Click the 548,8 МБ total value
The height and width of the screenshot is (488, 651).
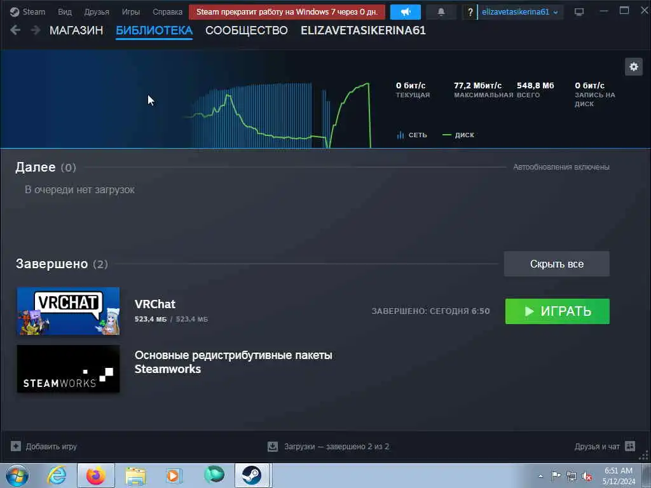click(x=535, y=86)
